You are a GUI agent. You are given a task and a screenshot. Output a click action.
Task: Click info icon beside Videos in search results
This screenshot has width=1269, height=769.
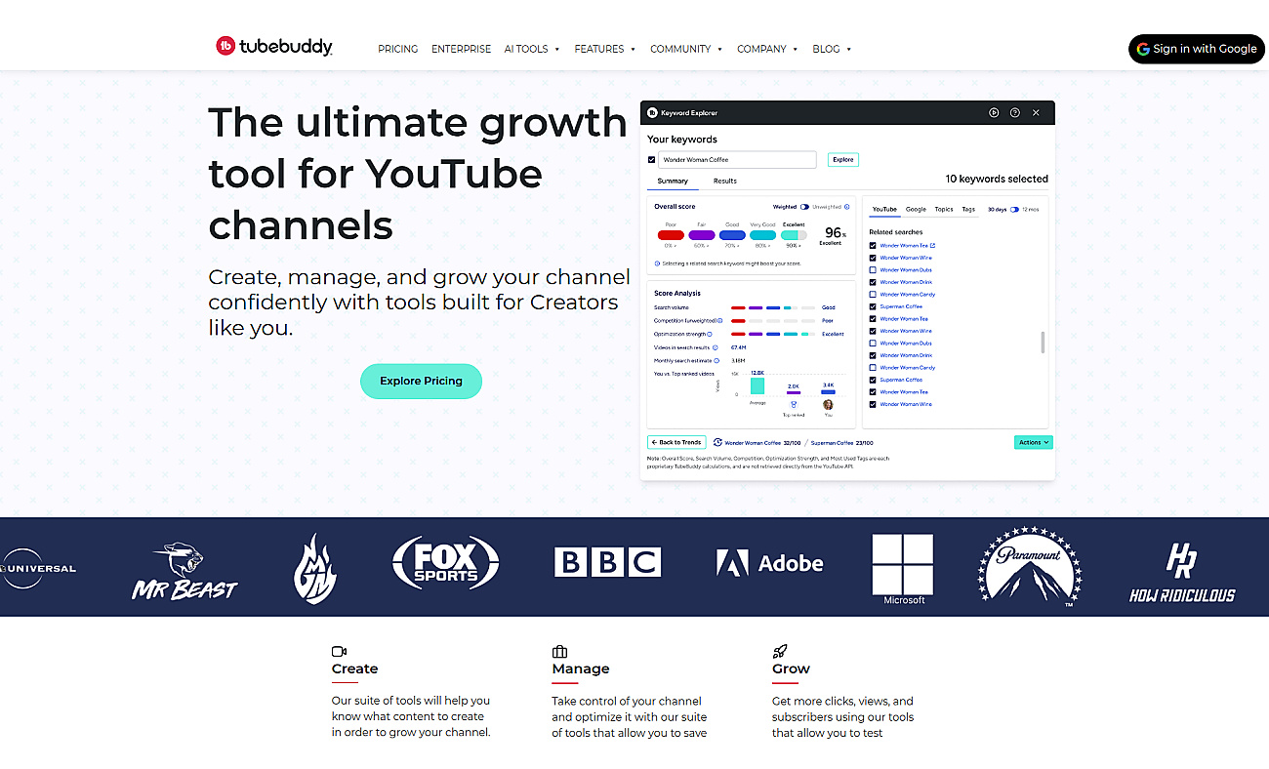click(x=716, y=347)
